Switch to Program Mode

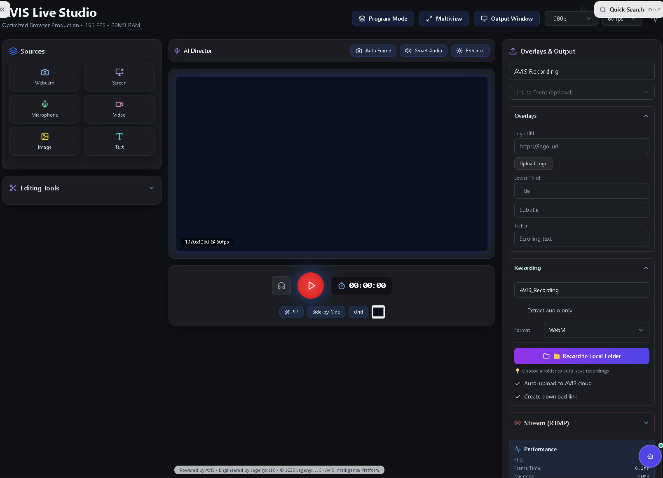pos(383,19)
